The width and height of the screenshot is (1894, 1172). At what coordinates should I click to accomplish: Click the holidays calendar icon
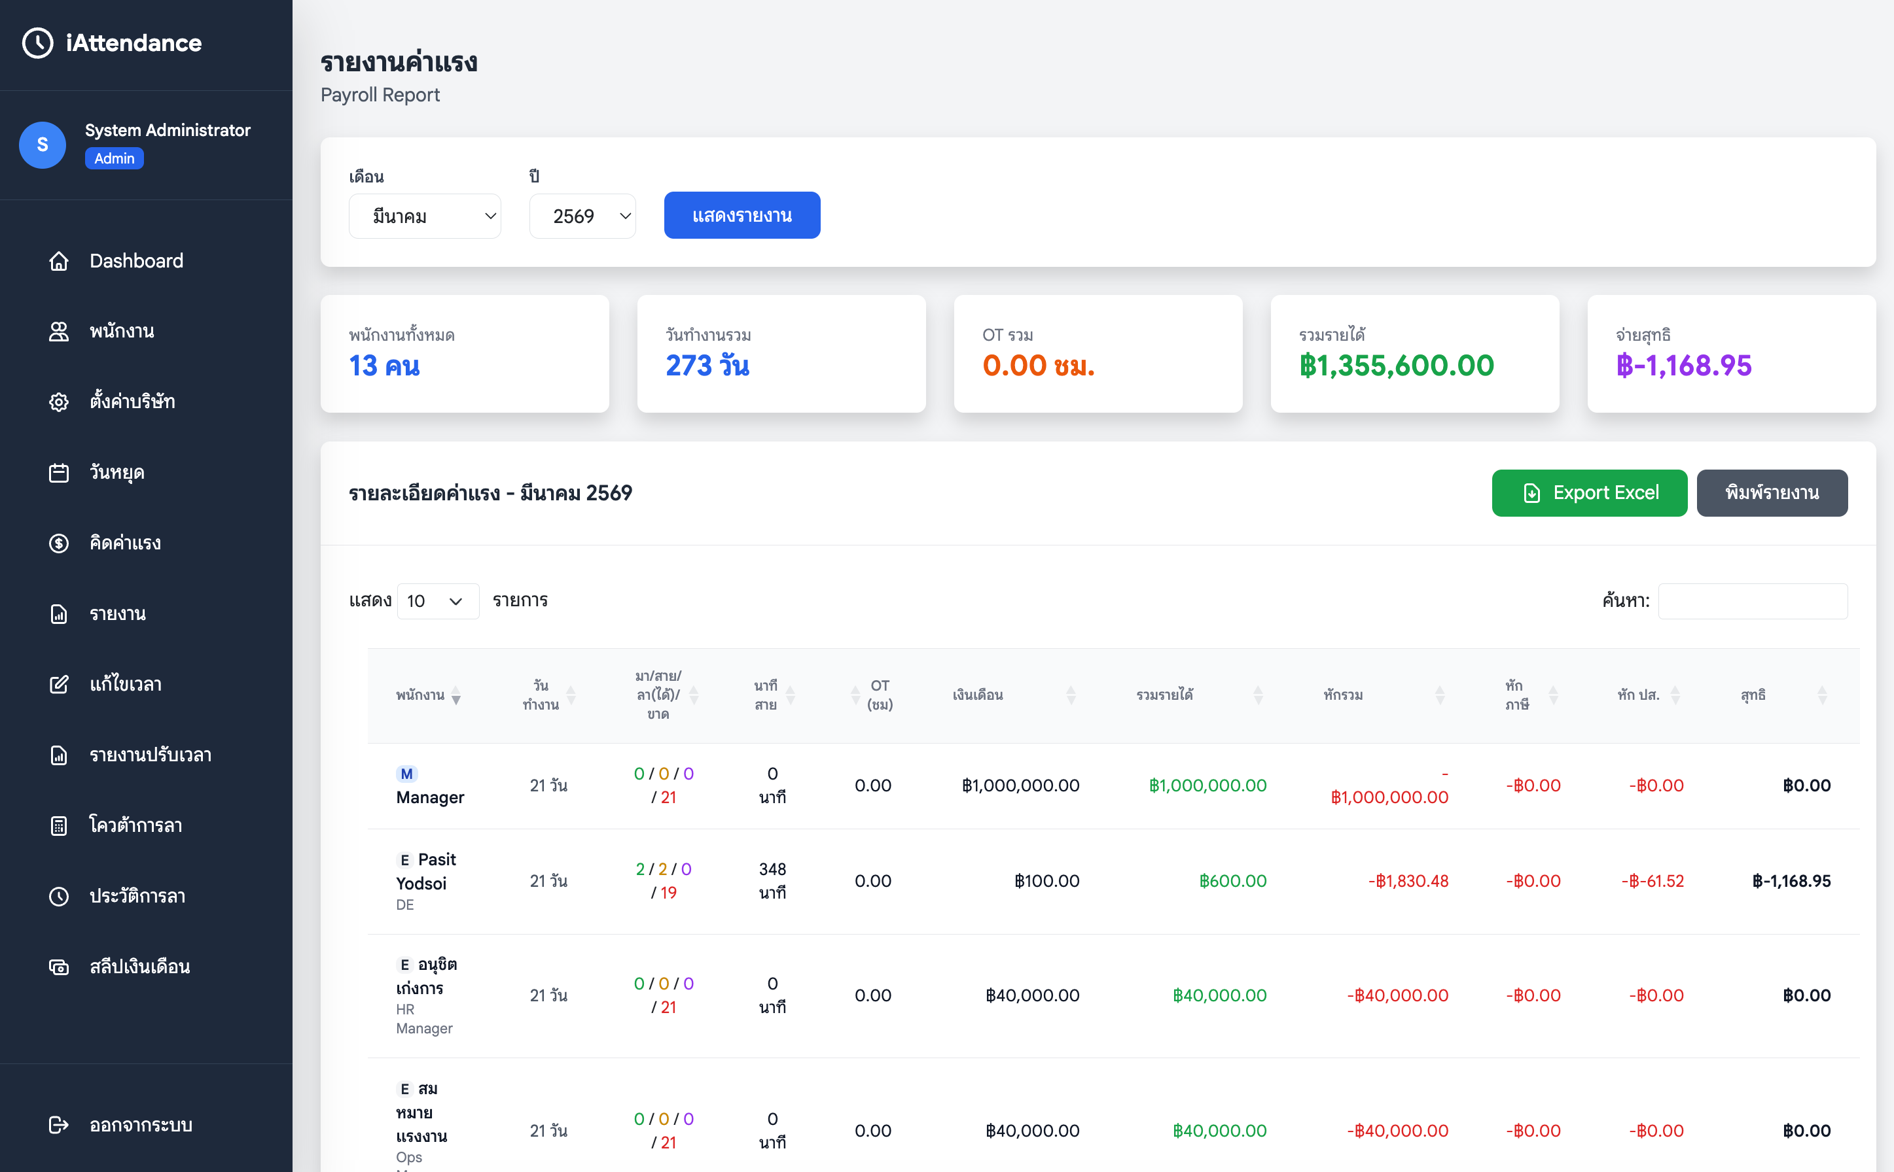59,473
